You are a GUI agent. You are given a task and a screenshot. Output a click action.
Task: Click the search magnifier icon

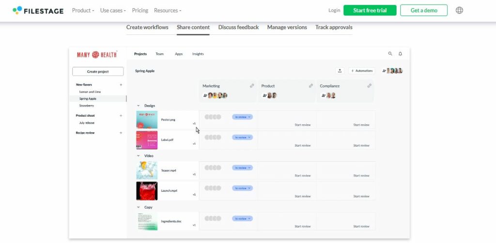tap(390, 54)
